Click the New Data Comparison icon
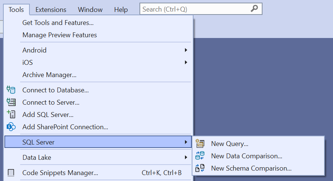 pos(200,156)
